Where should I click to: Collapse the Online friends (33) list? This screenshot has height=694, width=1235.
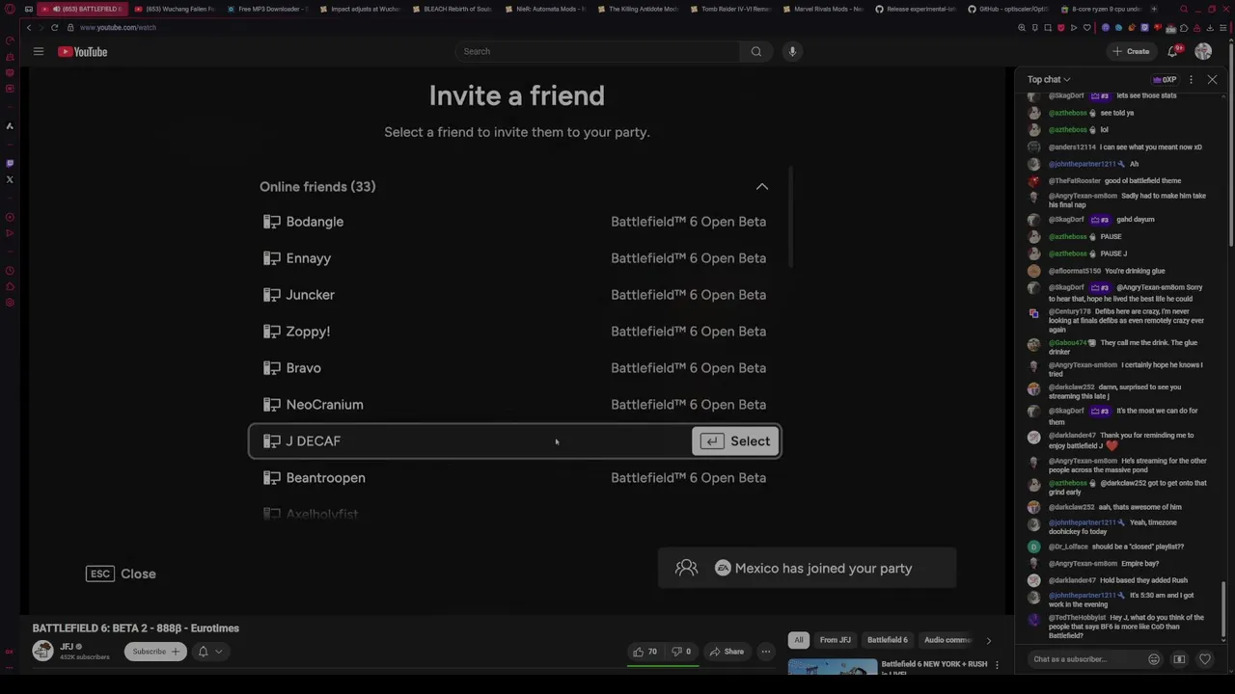(x=762, y=187)
